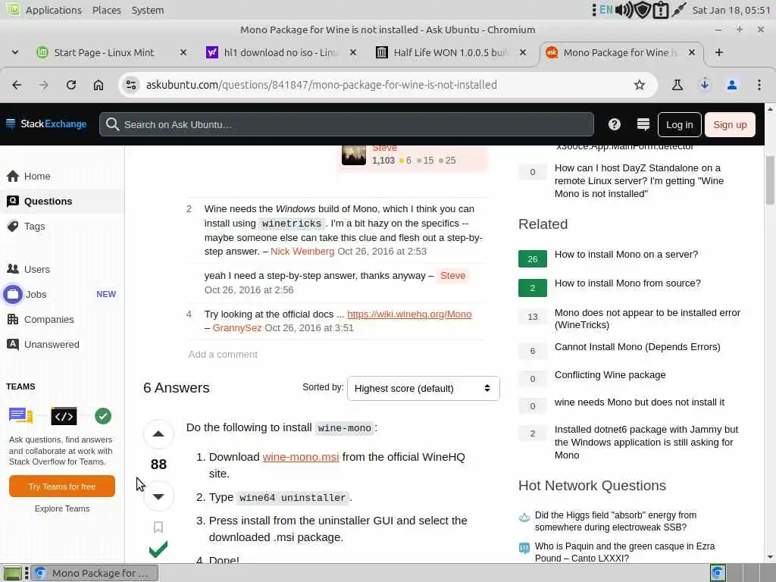Focus the Search on Ask Ubuntu field
This screenshot has width=776, height=582.
point(346,124)
